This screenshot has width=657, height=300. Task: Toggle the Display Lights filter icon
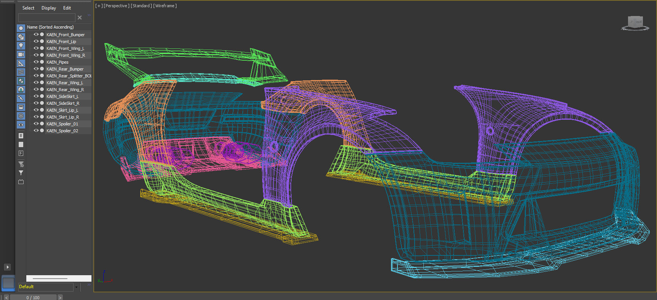click(21, 46)
